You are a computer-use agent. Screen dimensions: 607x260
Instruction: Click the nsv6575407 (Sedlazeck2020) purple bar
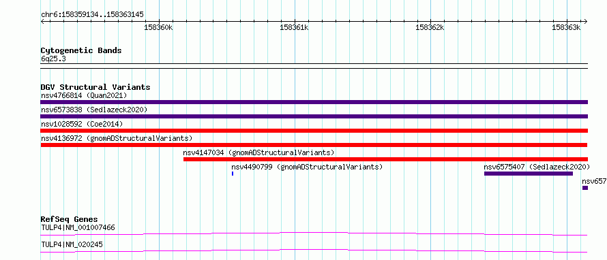(x=528, y=174)
